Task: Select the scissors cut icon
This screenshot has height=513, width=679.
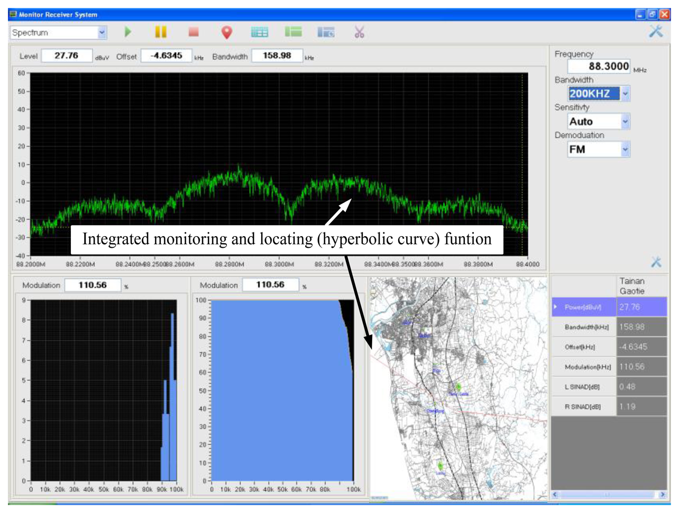Action: (x=360, y=33)
